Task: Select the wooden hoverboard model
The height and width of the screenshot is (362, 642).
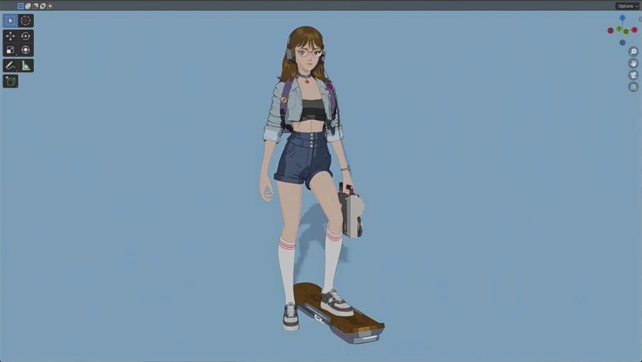Action: (x=339, y=314)
